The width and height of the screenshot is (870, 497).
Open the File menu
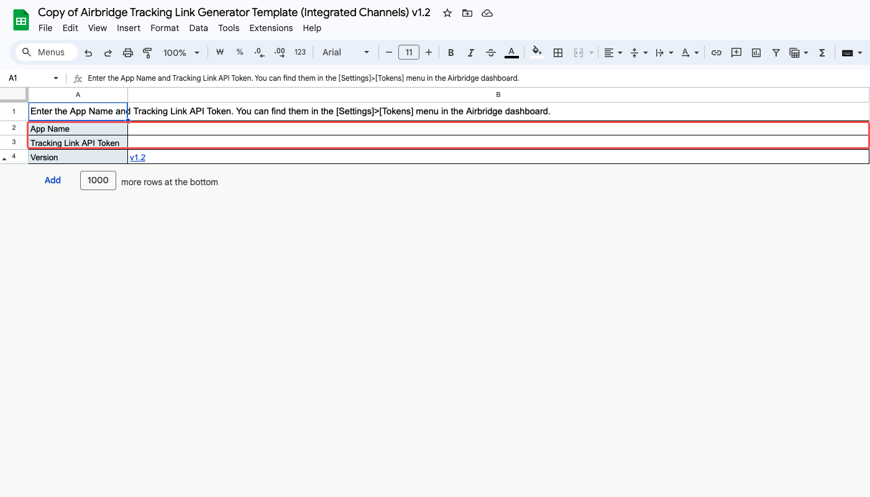pyautogui.click(x=45, y=28)
